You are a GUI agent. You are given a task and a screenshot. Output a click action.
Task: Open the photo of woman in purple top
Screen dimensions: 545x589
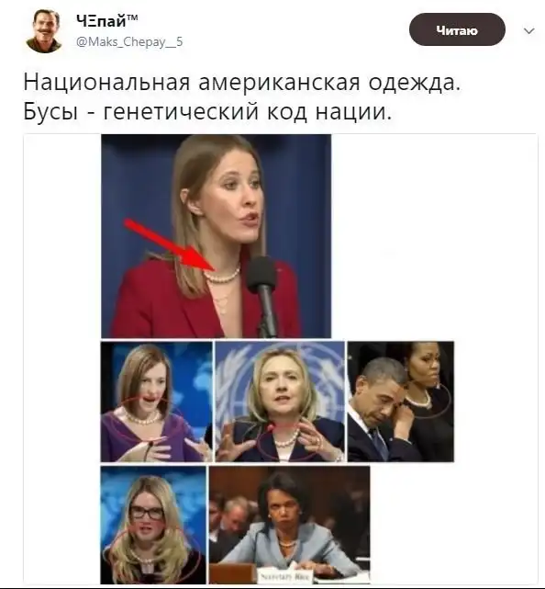click(x=156, y=402)
